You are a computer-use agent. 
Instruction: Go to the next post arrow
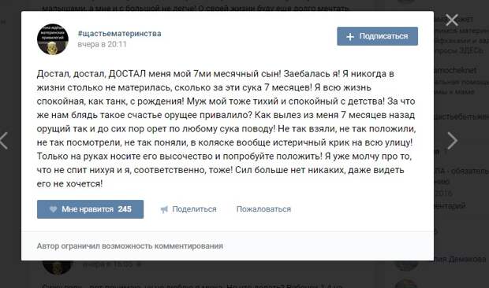(453, 141)
